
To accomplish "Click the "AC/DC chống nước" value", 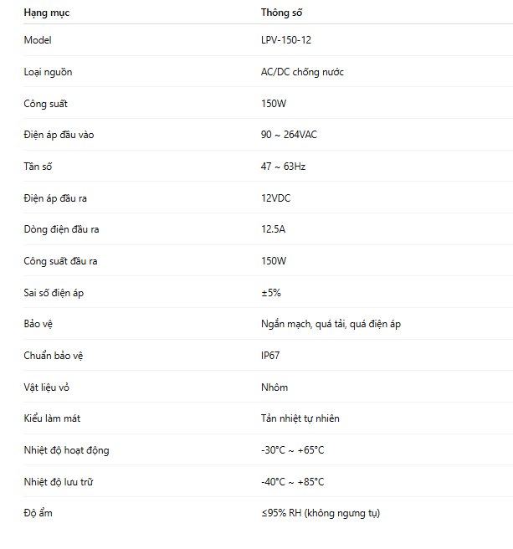I will [x=302, y=72].
